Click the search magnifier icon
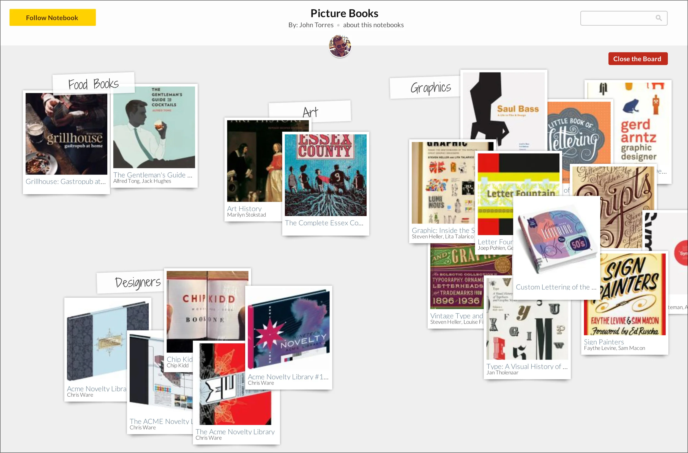Screen dimensions: 688x453 tap(659, 18)
